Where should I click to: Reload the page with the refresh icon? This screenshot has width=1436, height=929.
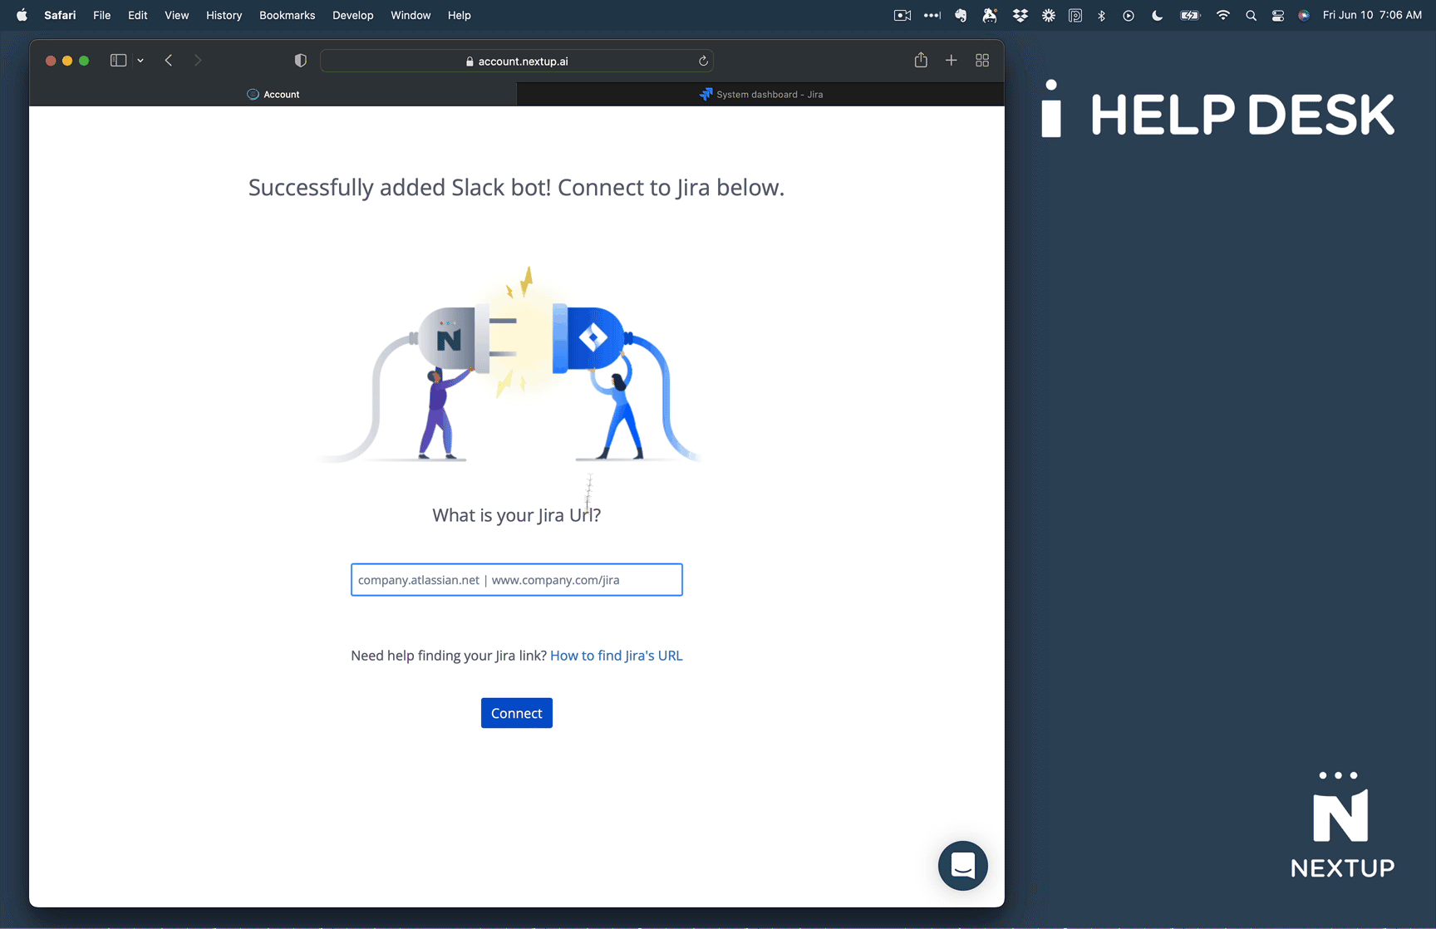coord(703,61)
